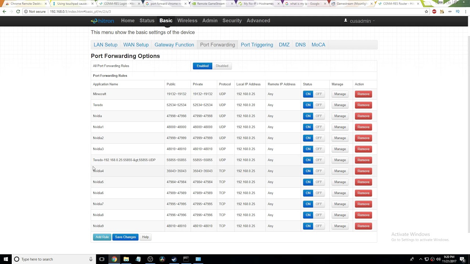The width and height of the screenshot is (470, 264).
Task: Switch to the LAN Setup tab
Action: 105,45
